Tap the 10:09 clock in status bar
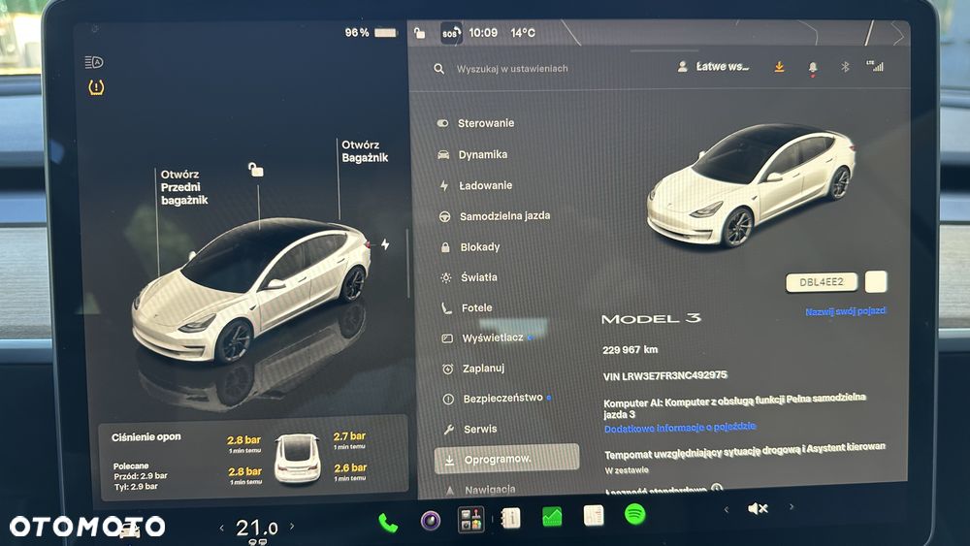Screen dimensions: 970x546 point(483,33)
